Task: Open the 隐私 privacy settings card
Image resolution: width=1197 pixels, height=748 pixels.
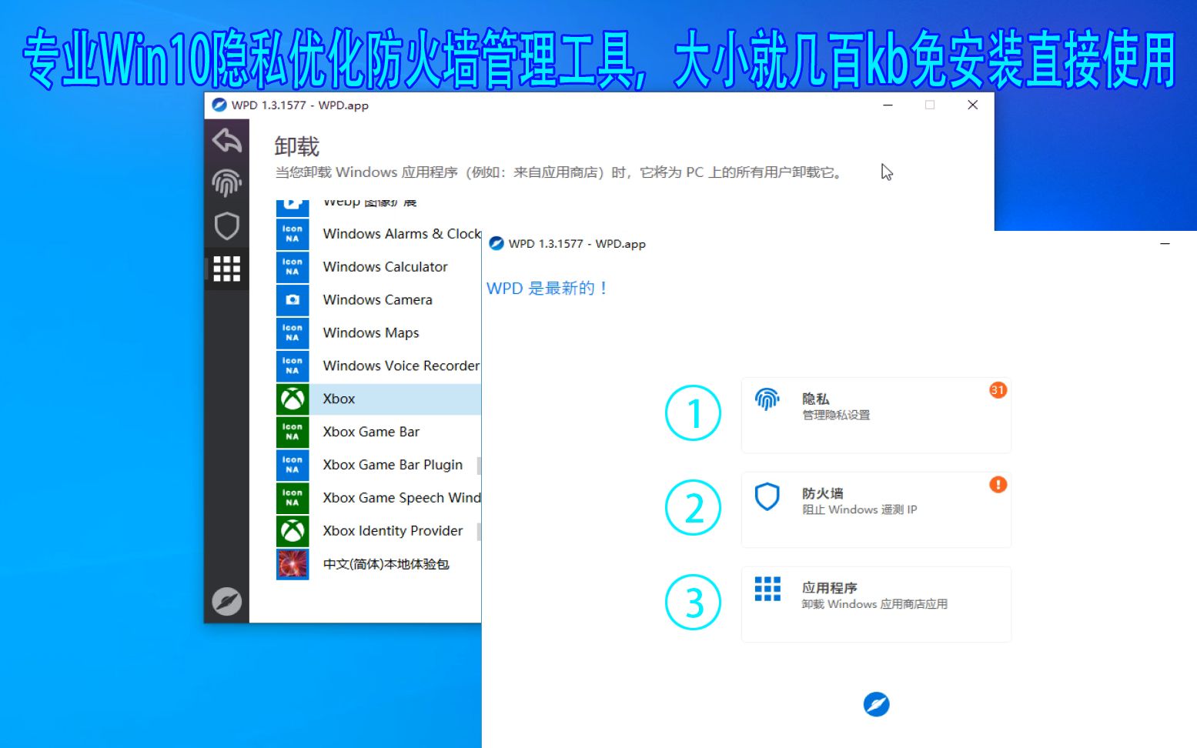Action: pyautogui.click(x=876, y=416)
